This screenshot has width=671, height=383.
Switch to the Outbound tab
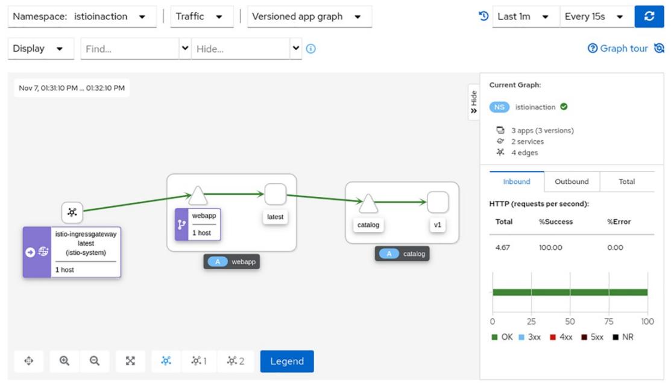coord(572,181)
